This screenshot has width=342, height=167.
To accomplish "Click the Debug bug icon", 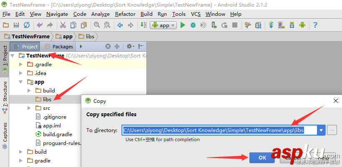I will tap(193, 25).
